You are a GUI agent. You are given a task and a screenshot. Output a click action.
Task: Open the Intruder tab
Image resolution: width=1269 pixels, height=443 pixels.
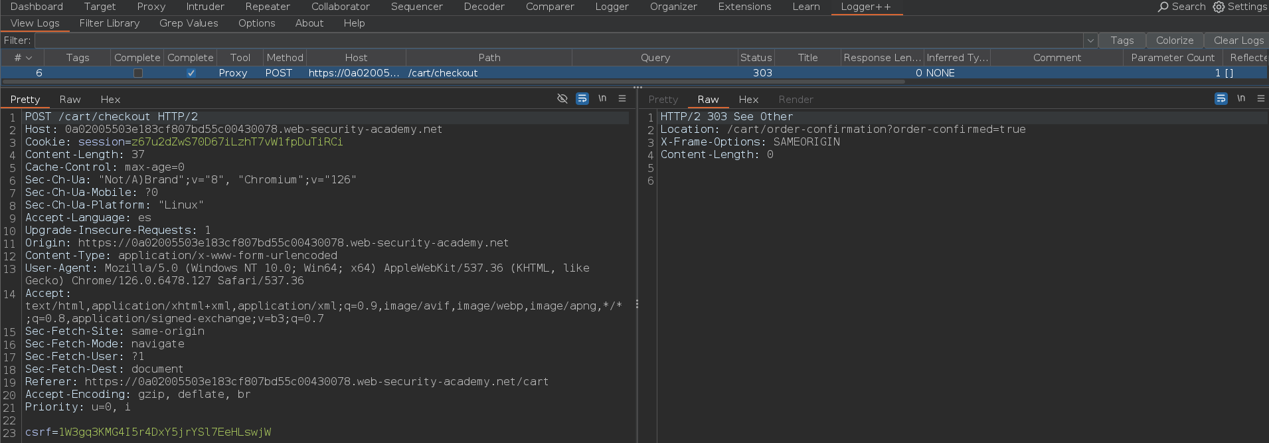205,7
